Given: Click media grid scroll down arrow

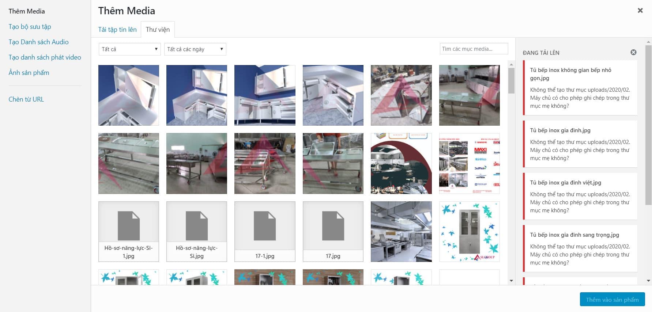Looking at the screenshot, I should 511,281.
